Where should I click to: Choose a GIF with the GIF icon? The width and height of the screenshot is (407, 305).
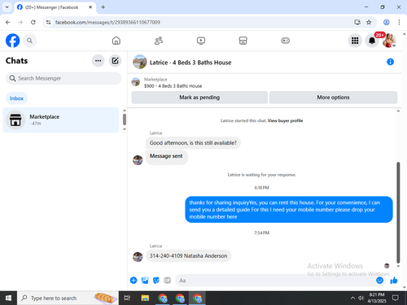(x=168, y=281)
